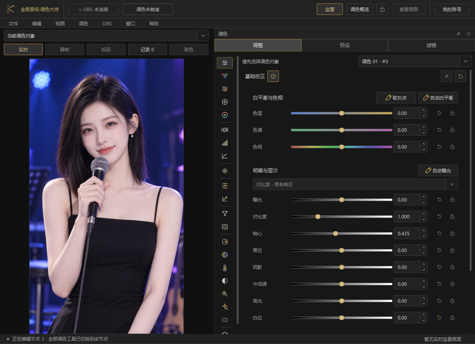The image size is (475, 344).
Task: Toggle the padlock button in top bar
Action: point(382,9)
